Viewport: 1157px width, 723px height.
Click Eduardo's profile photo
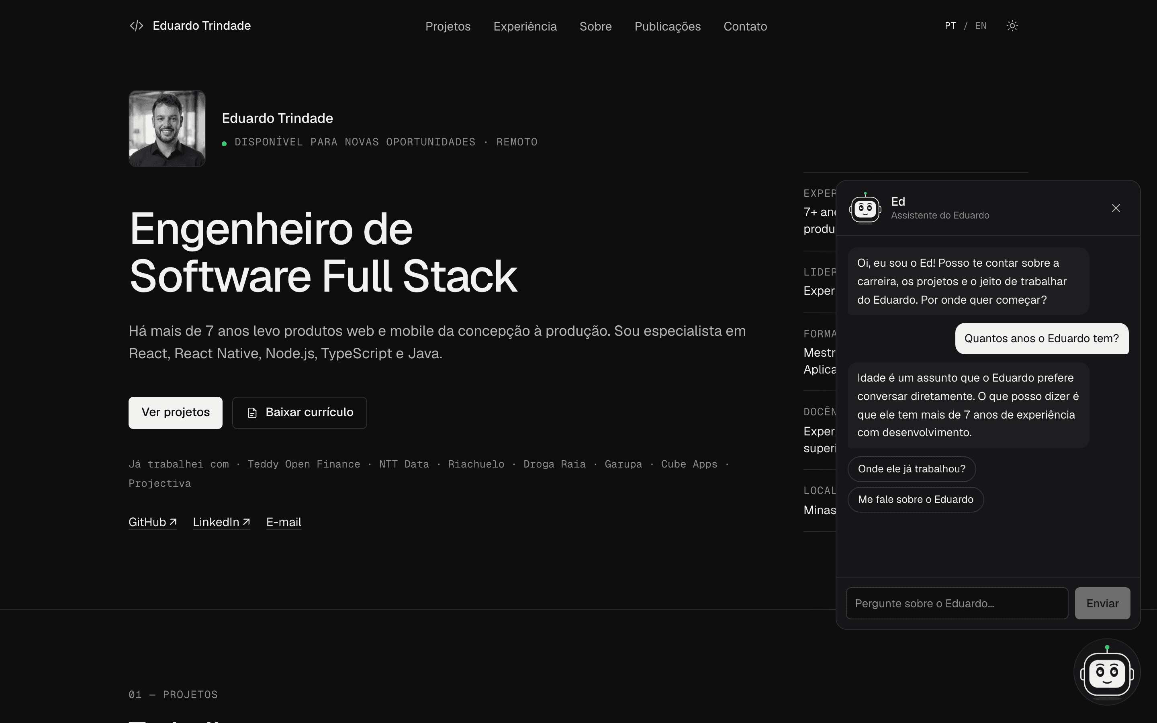coord(167,129)
